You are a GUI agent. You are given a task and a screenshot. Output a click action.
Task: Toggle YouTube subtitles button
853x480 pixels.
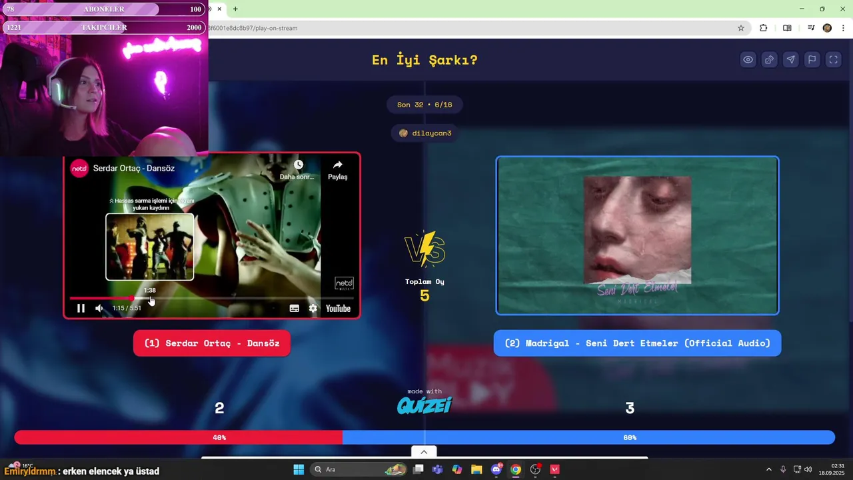295,308
